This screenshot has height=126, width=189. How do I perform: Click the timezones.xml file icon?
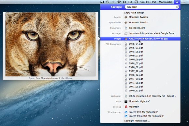coord(126,28)
